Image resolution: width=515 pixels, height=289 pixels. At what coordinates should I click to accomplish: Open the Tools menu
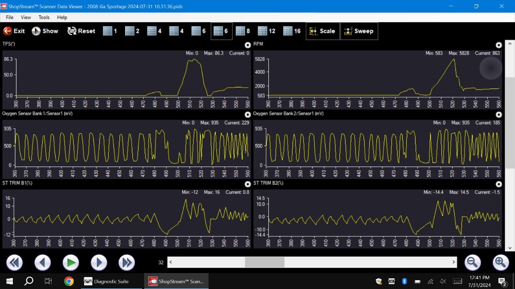44,17
